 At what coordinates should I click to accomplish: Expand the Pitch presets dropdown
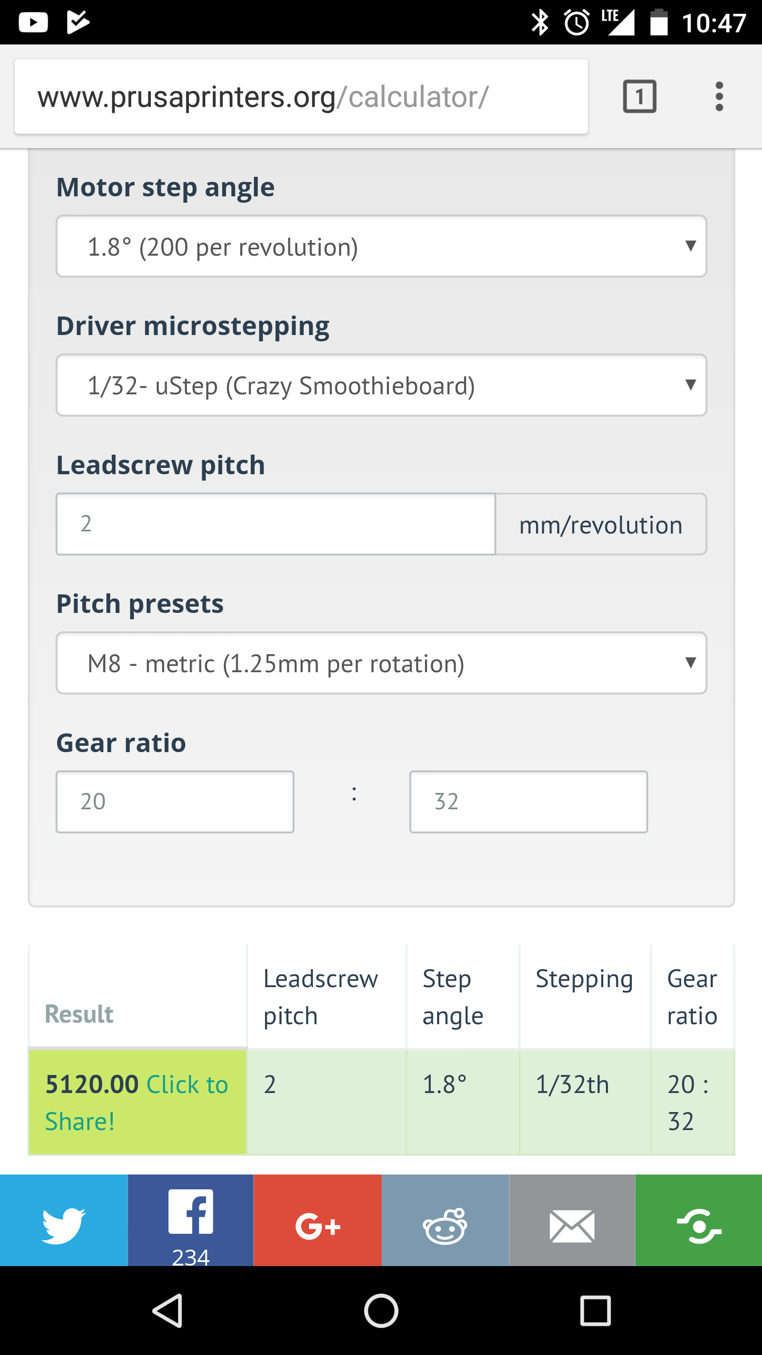[x=382, y=663]
